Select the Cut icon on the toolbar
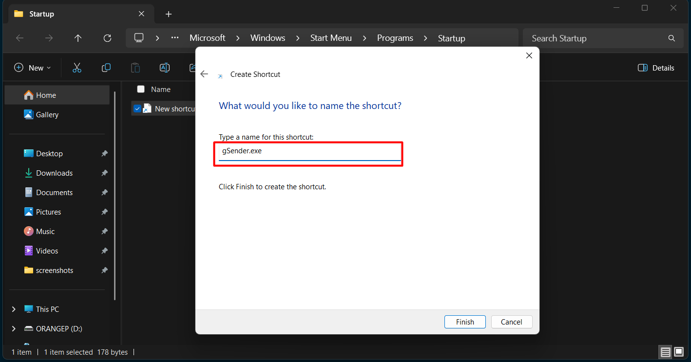This screenshot has height=362, width=691. tap(77, 68)
